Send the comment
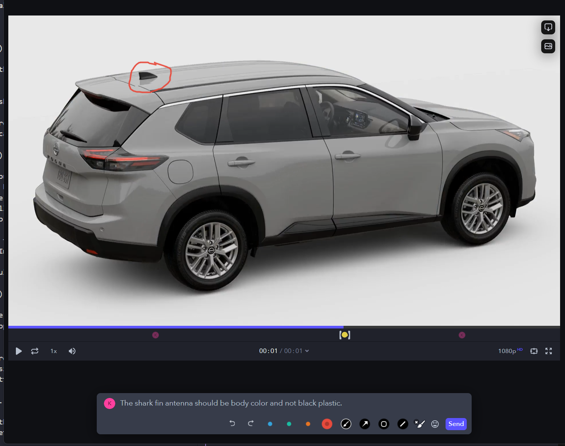 [x=456, y=424]
